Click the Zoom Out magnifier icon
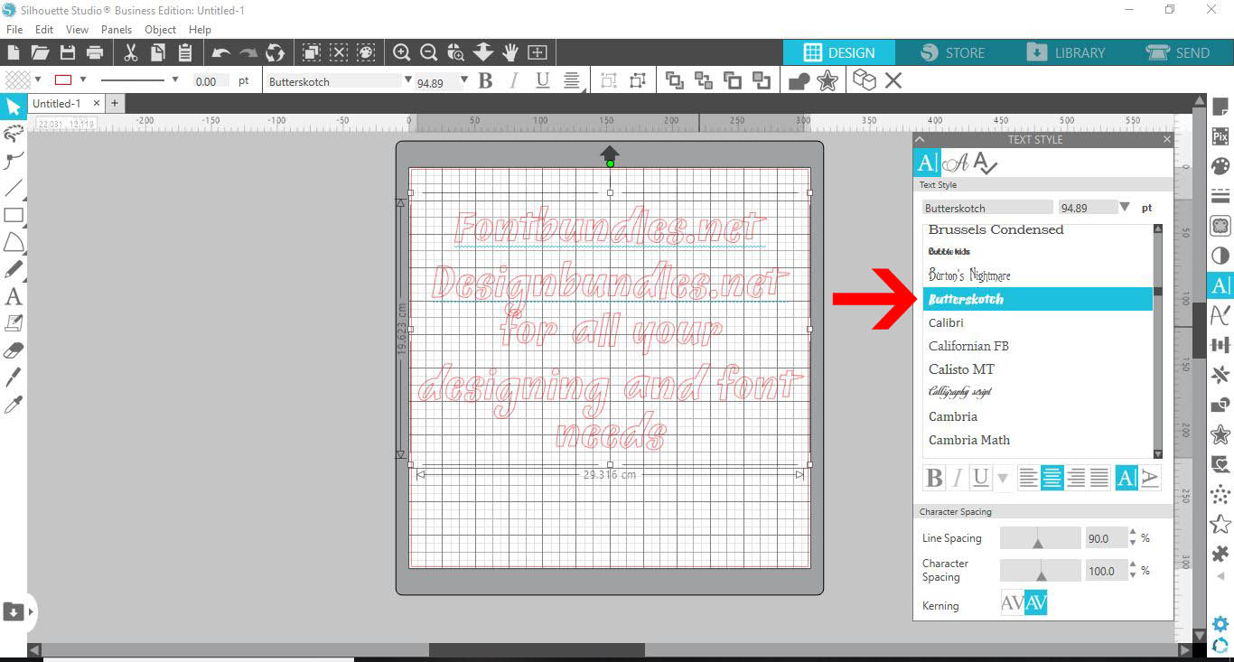Screen dimensions: 1234x662 pos(429,52)
